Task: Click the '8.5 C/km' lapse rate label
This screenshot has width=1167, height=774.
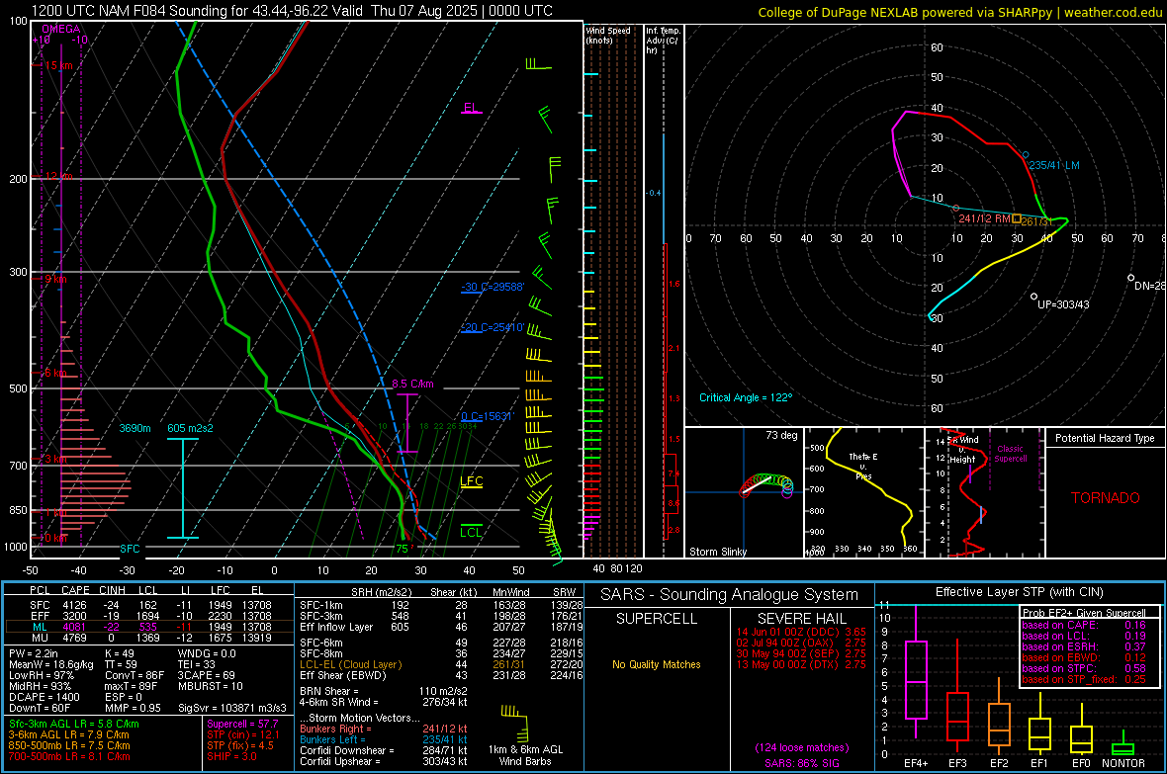Action: [x=412, y=384]
